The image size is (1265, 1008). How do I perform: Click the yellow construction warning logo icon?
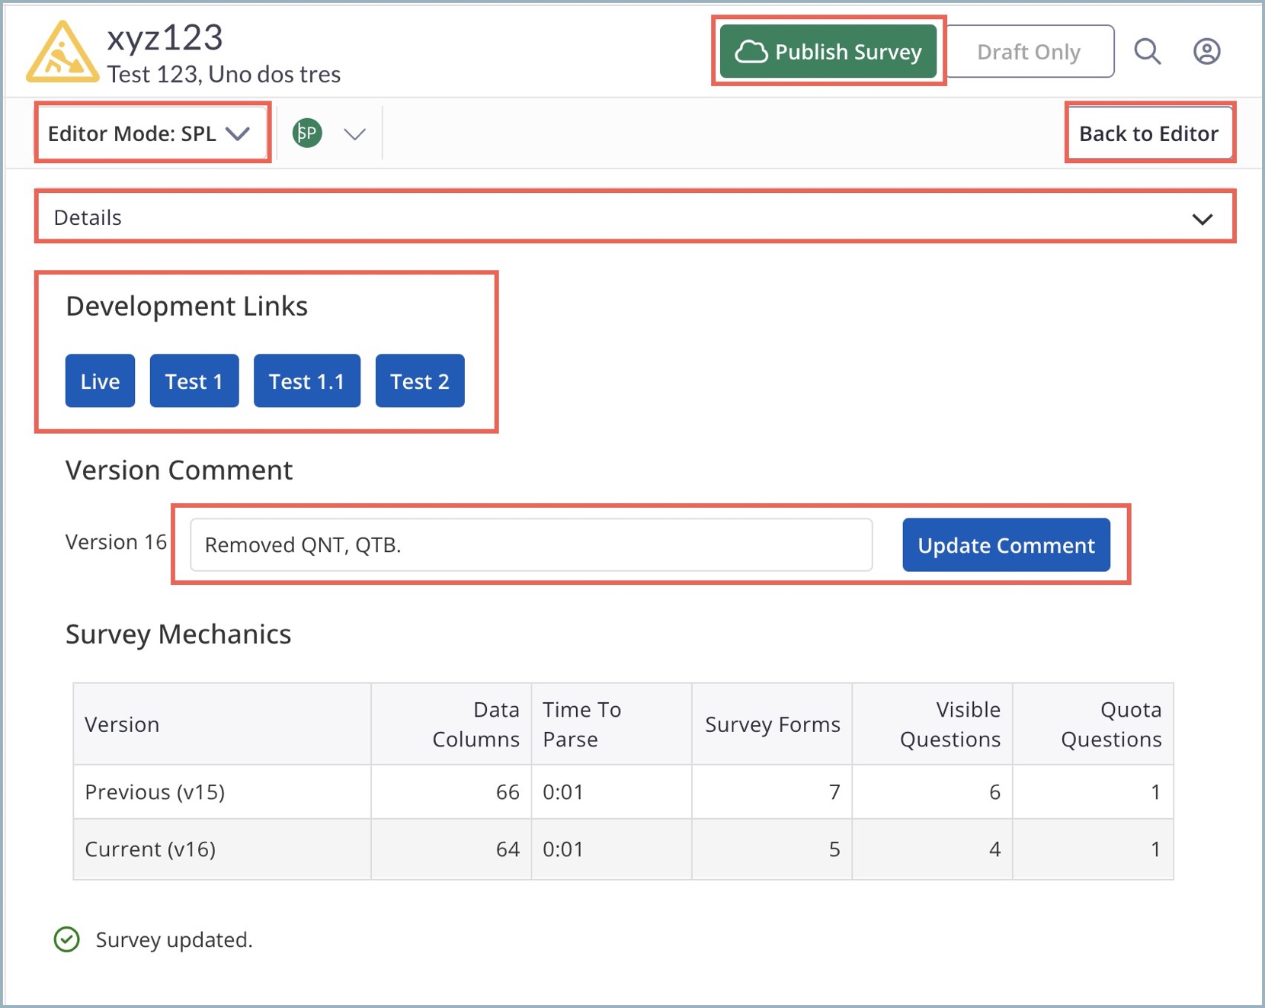[x=62, y=52]
